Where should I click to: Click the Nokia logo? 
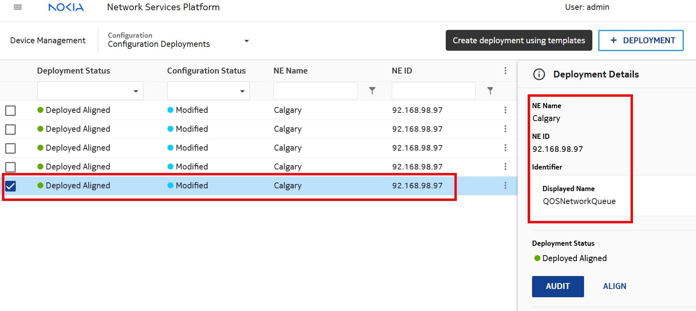(66, 7)
